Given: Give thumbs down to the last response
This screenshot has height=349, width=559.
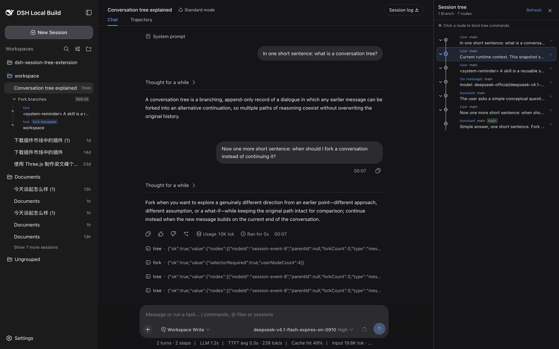Looking at the screenshot, I should (173, 234).
